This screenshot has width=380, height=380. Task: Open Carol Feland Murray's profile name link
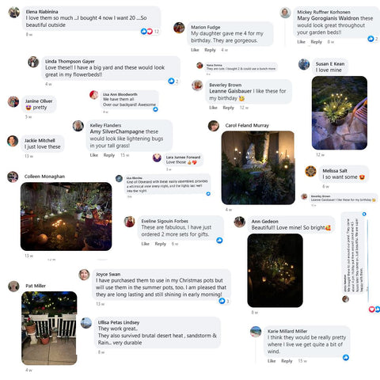click(247, 125)
